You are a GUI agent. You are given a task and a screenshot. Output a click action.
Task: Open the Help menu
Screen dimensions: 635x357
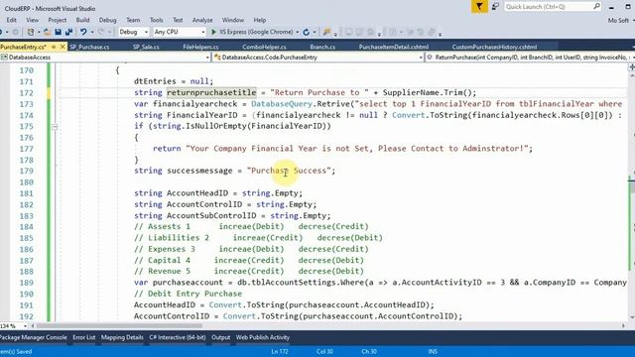tap(260, 20)
